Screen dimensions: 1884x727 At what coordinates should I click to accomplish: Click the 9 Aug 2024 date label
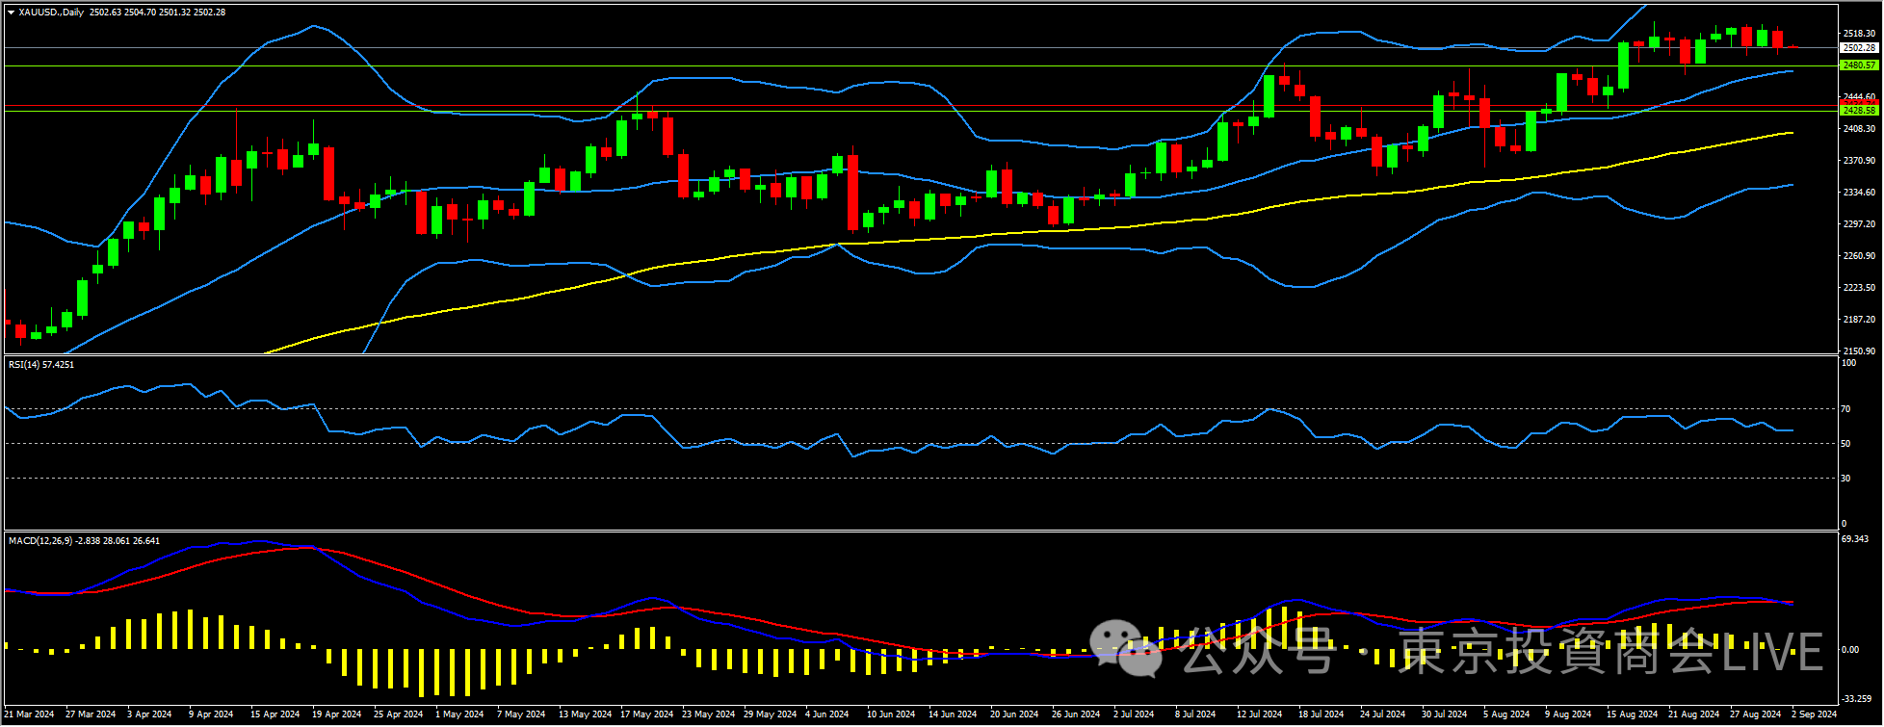(1568, 714)
